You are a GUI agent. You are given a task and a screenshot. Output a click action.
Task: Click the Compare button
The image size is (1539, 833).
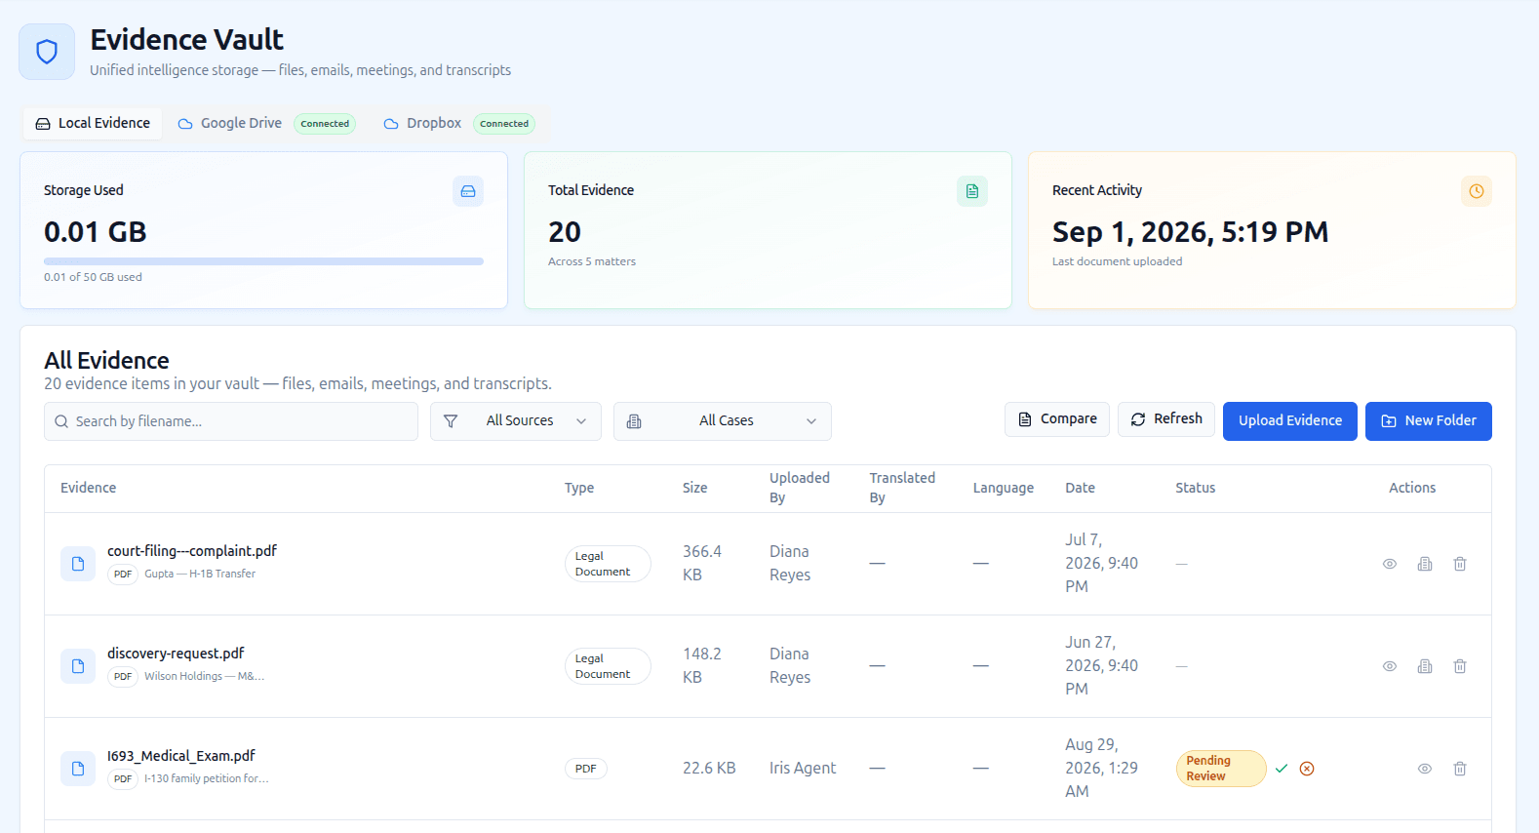(1057, 419)
